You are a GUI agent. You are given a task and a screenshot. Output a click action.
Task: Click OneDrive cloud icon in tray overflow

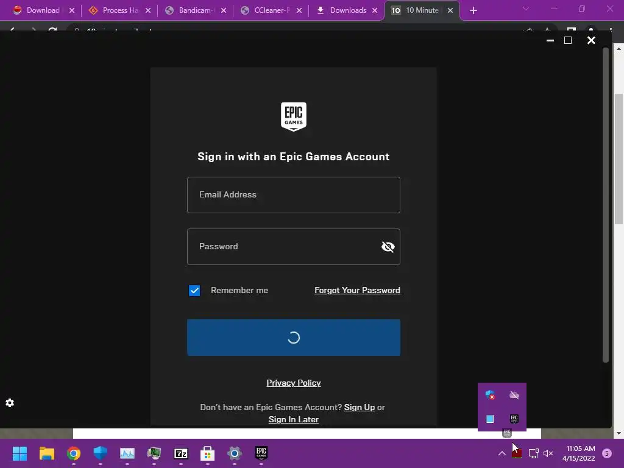pyautogui.click(x=514, y=395)
